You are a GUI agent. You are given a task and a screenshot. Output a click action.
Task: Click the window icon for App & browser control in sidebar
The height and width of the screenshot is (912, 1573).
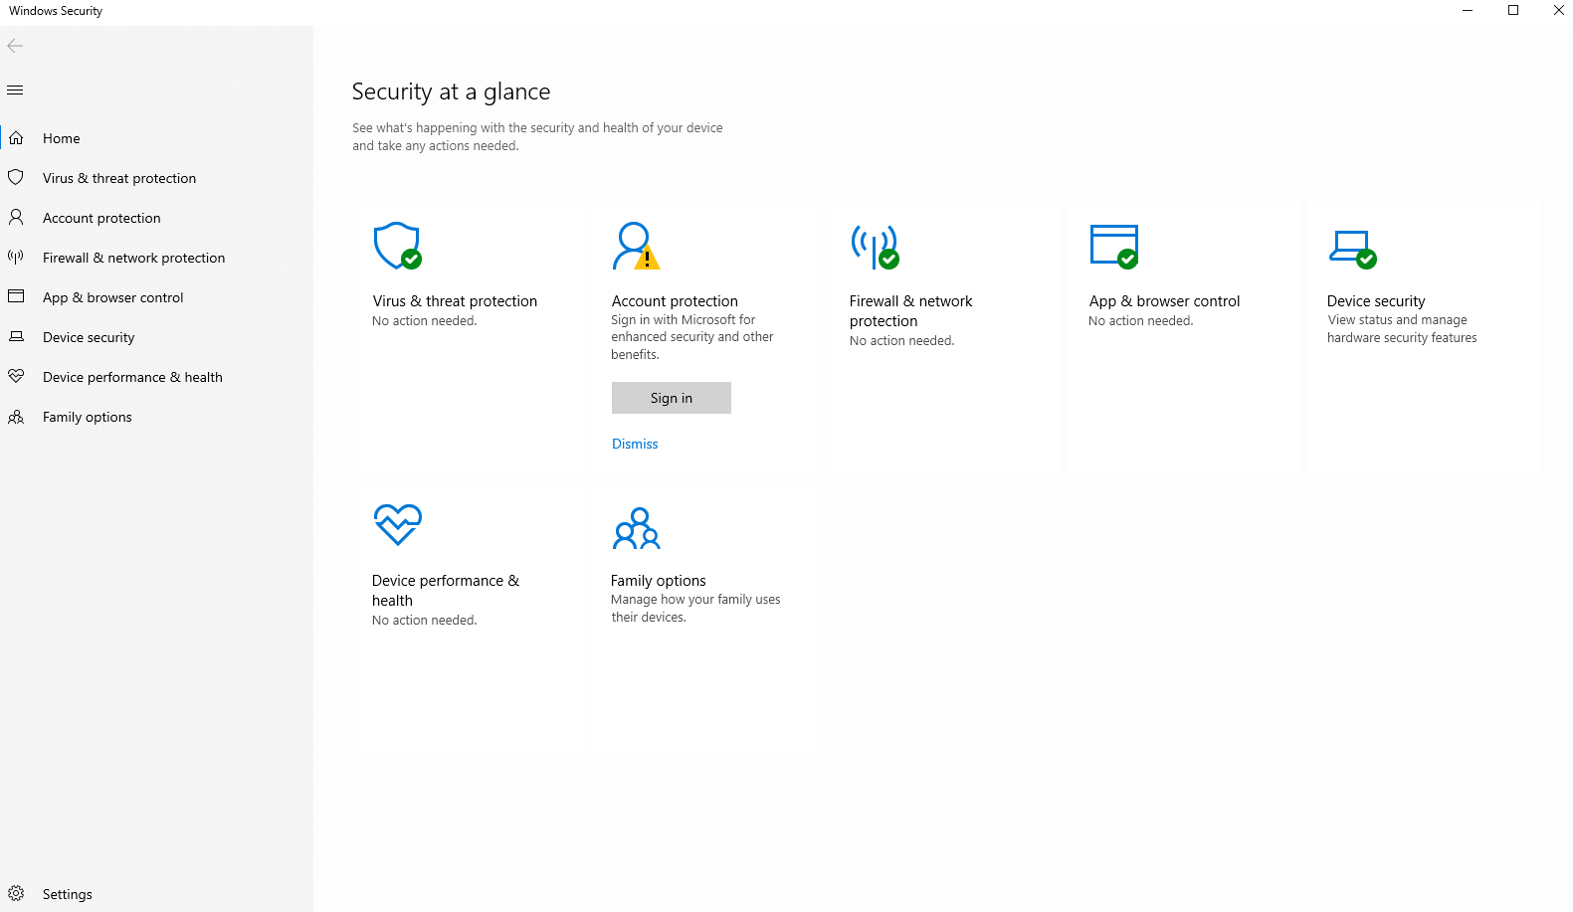click(x=16, y=296)
